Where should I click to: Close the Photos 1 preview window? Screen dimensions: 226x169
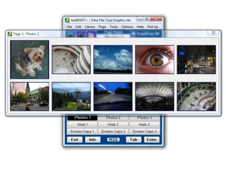click(x=213, y=33)
